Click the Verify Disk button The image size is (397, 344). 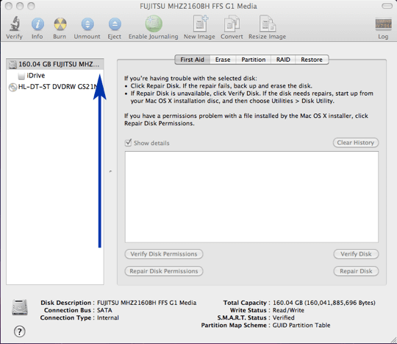[356, 254]
